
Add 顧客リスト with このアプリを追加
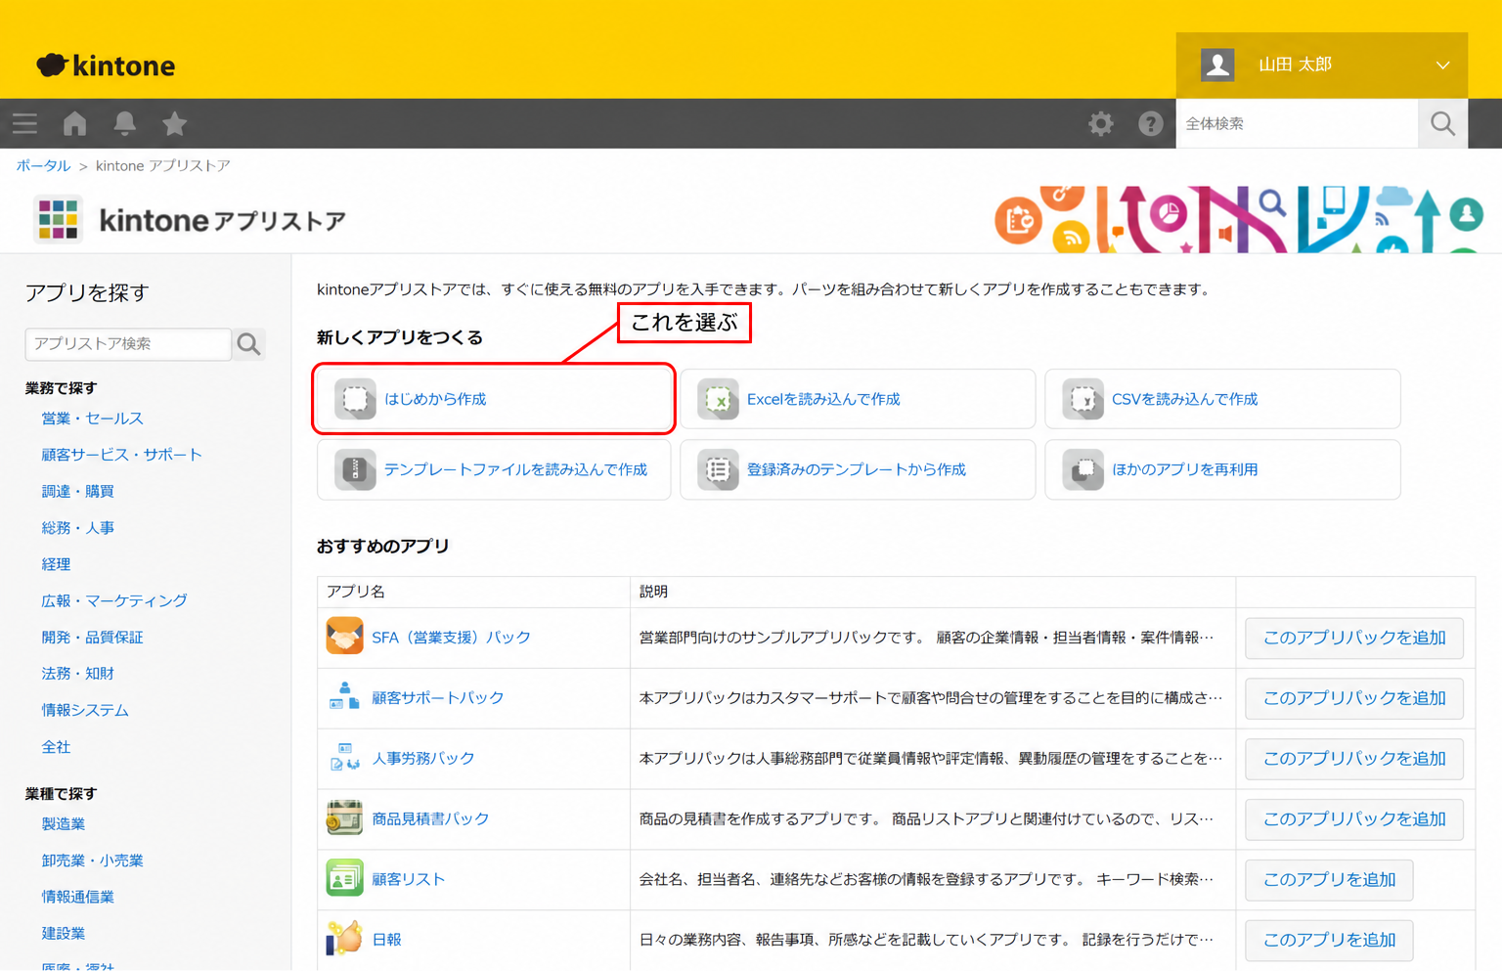coord(1329,880)
